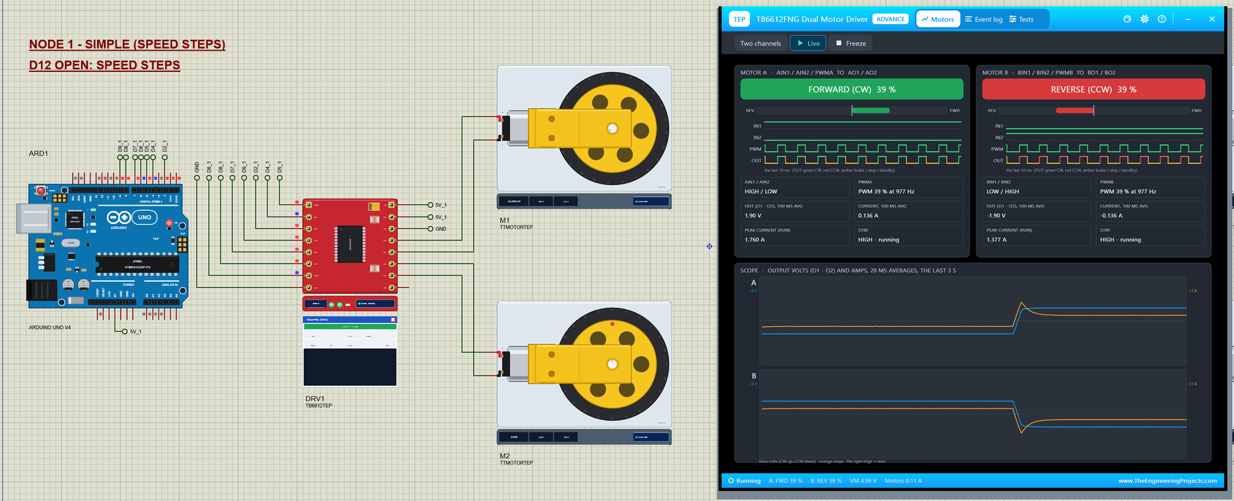Select the red TB6612 driver board
1234x501 pixels.
tap(350, 245)
